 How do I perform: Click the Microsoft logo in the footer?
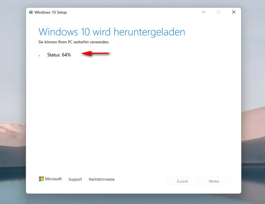[x=50, y=179]
